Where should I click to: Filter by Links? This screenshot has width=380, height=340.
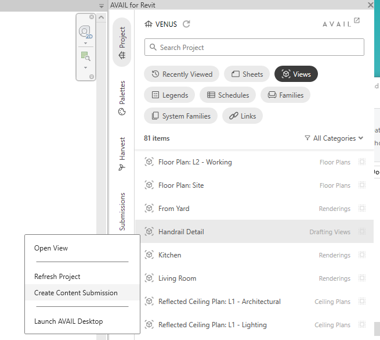pyautogui.click(x=243, y=116)
